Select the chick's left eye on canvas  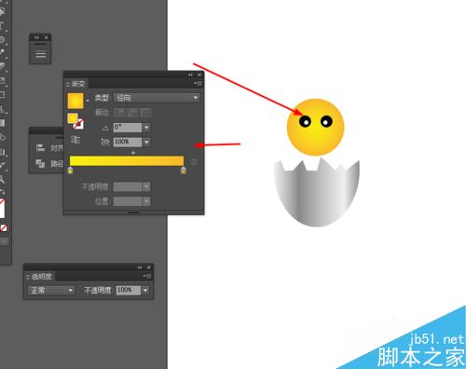tap(305, 121)
